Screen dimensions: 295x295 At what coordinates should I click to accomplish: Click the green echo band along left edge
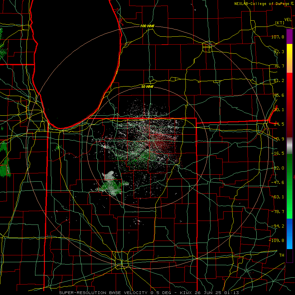coord(5,160)
